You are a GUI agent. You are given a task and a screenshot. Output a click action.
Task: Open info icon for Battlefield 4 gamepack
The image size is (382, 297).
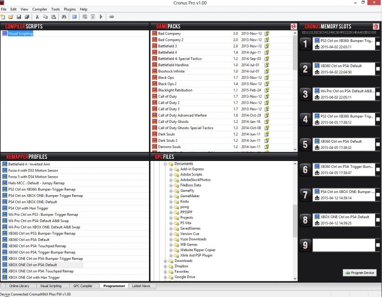tap(267, 52)
